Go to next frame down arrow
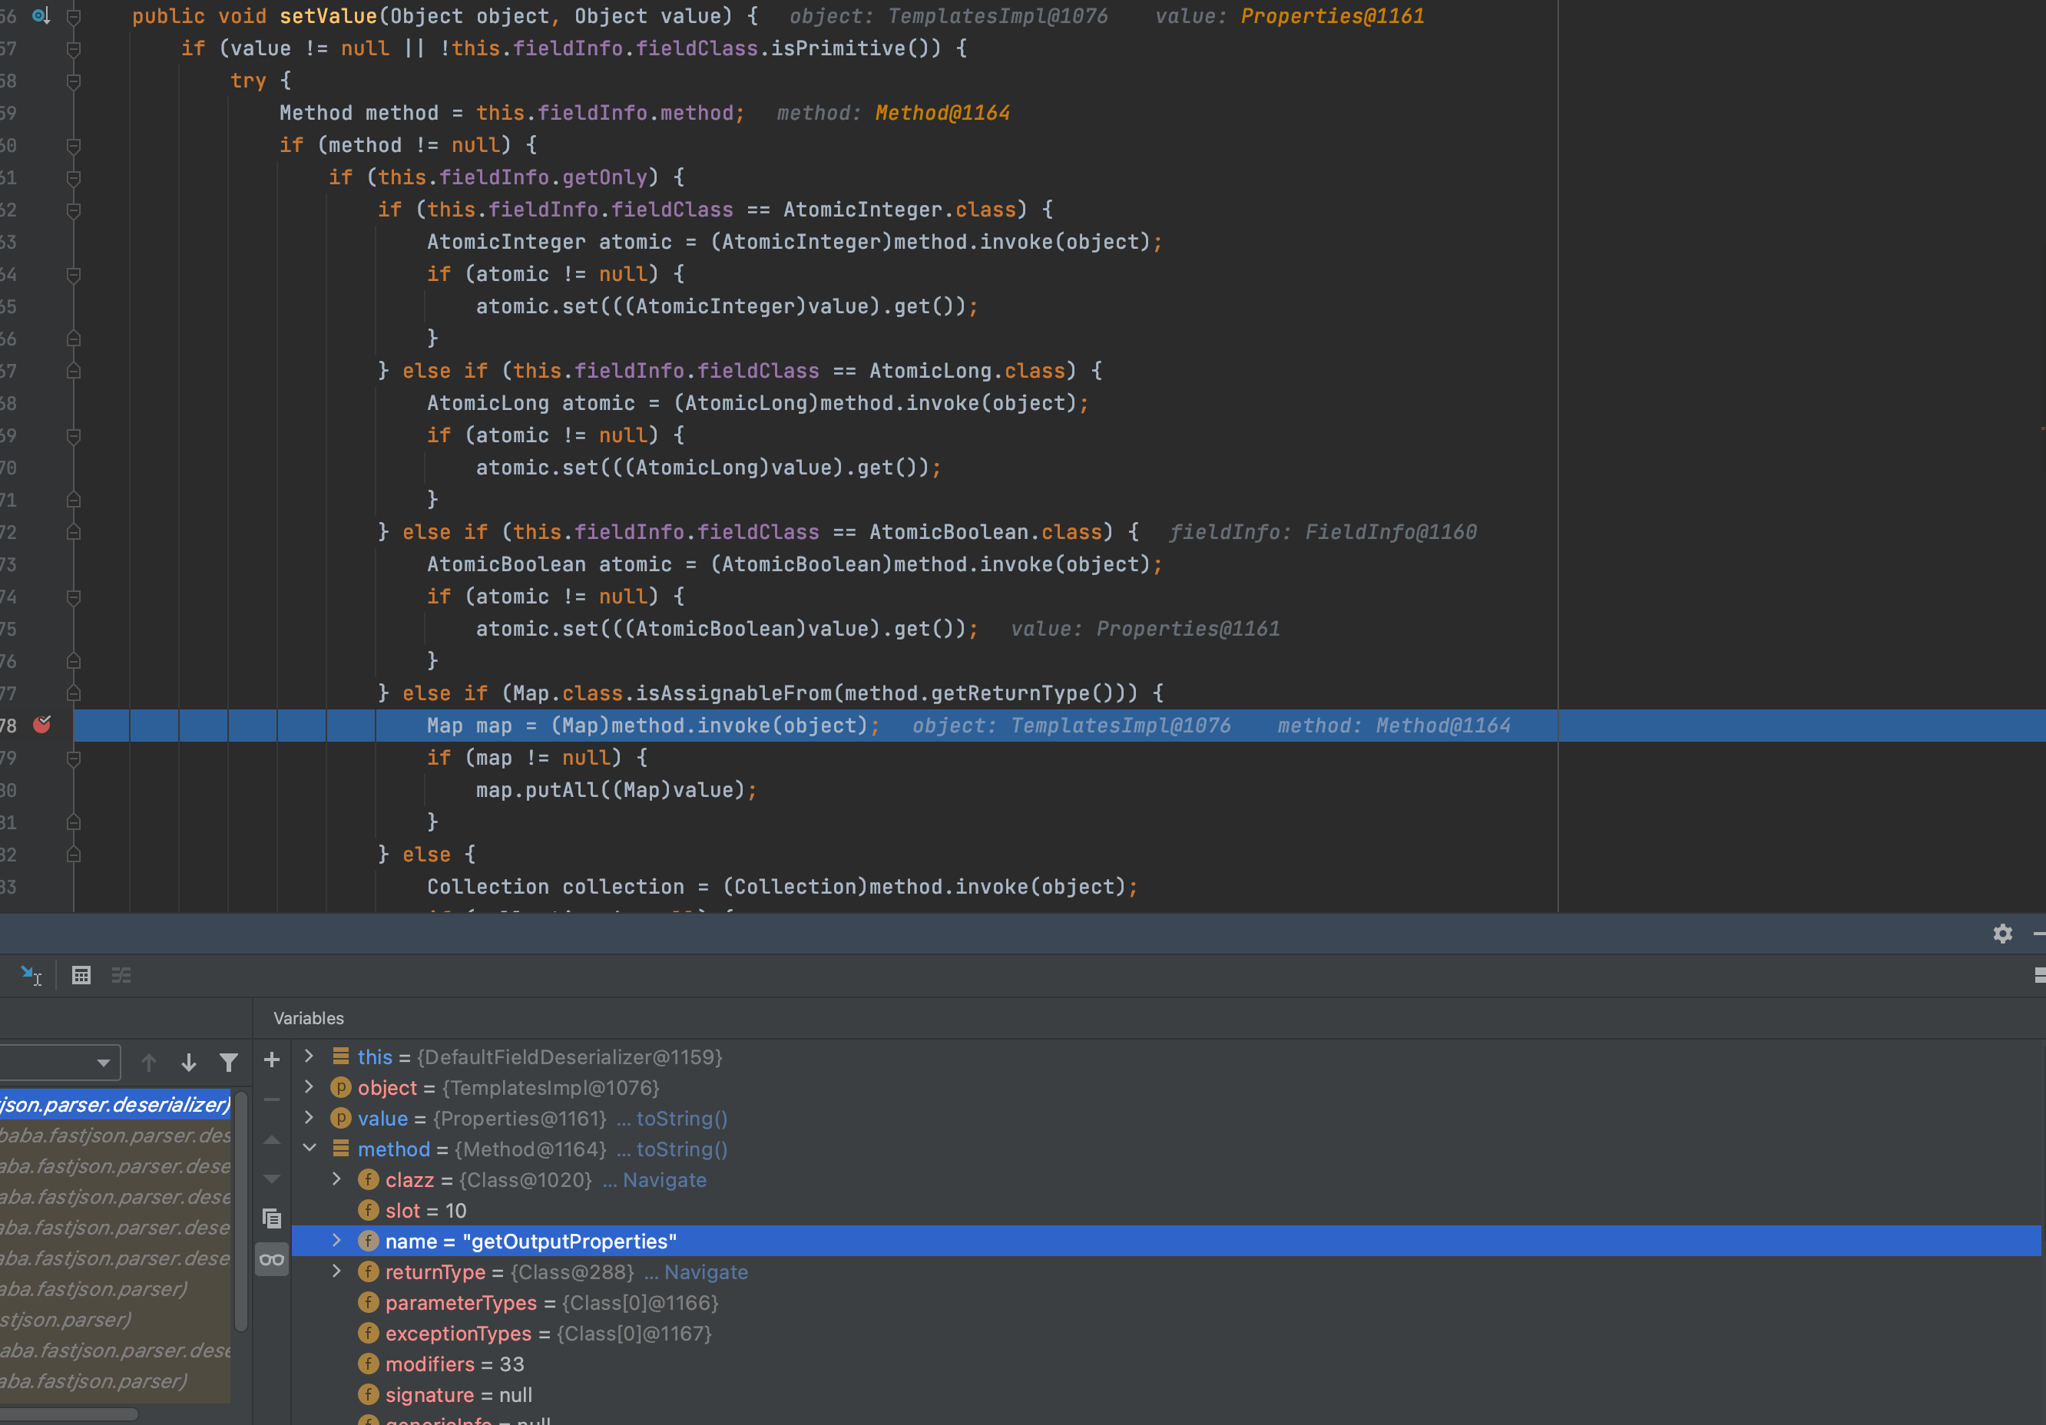Viewport: 2046px width, 1425px height. (x=189, y=1063)
